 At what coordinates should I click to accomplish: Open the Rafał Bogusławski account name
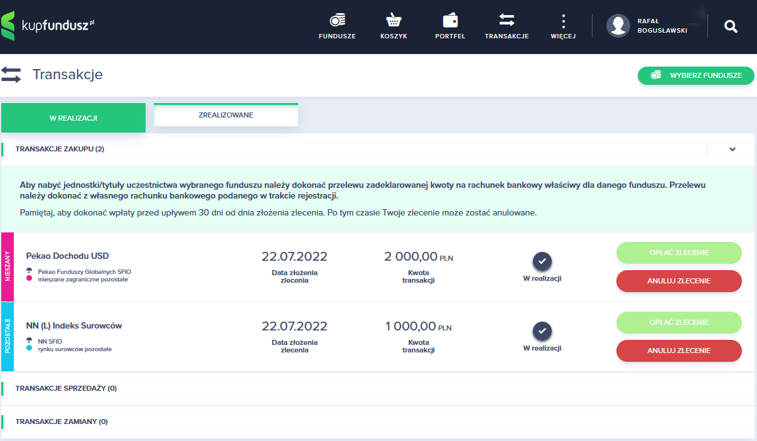click(x=662, y=26)
